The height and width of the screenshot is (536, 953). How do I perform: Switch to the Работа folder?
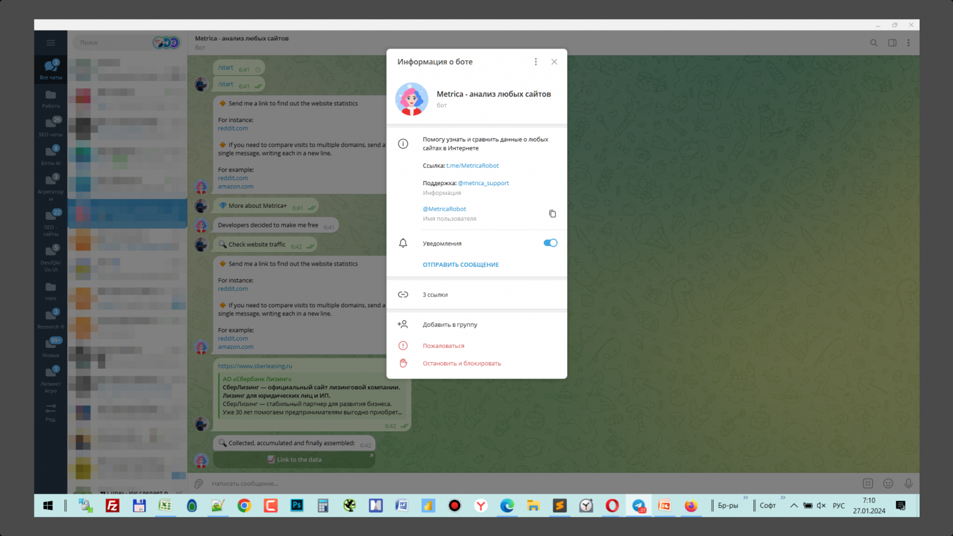click(51, 98)
